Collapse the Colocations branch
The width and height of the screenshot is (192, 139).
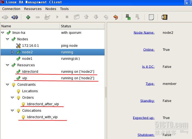(x=12, y=110)
